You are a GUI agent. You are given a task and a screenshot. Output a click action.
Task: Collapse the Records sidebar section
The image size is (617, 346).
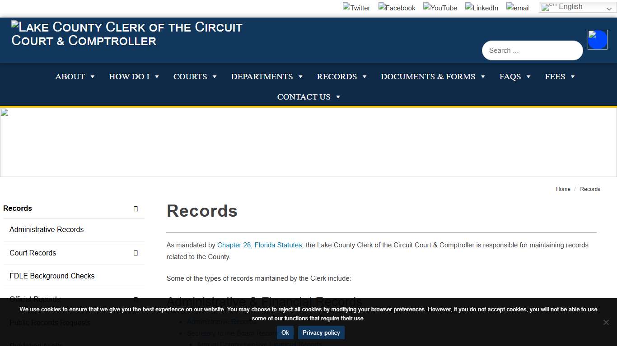[x=136, y=209]
